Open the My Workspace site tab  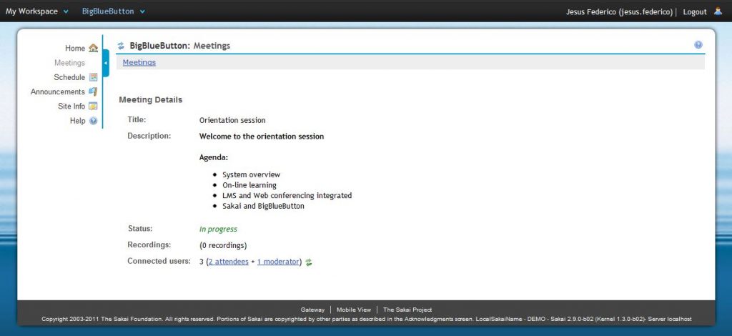[31, 11]
